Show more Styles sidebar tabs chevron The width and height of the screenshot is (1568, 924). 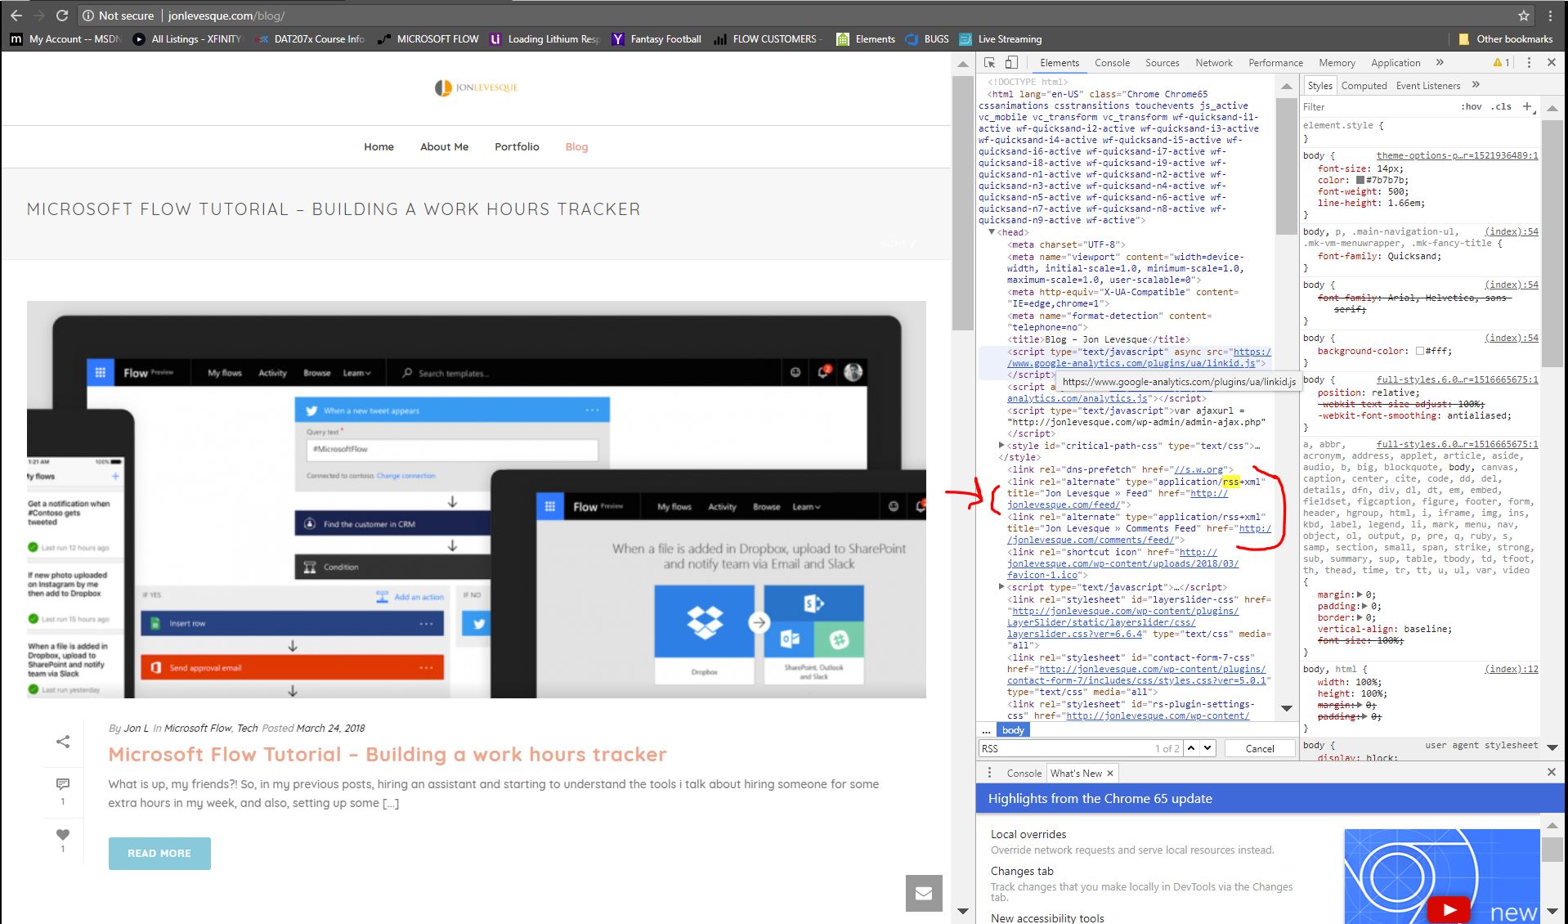(x=1476, y=85)
